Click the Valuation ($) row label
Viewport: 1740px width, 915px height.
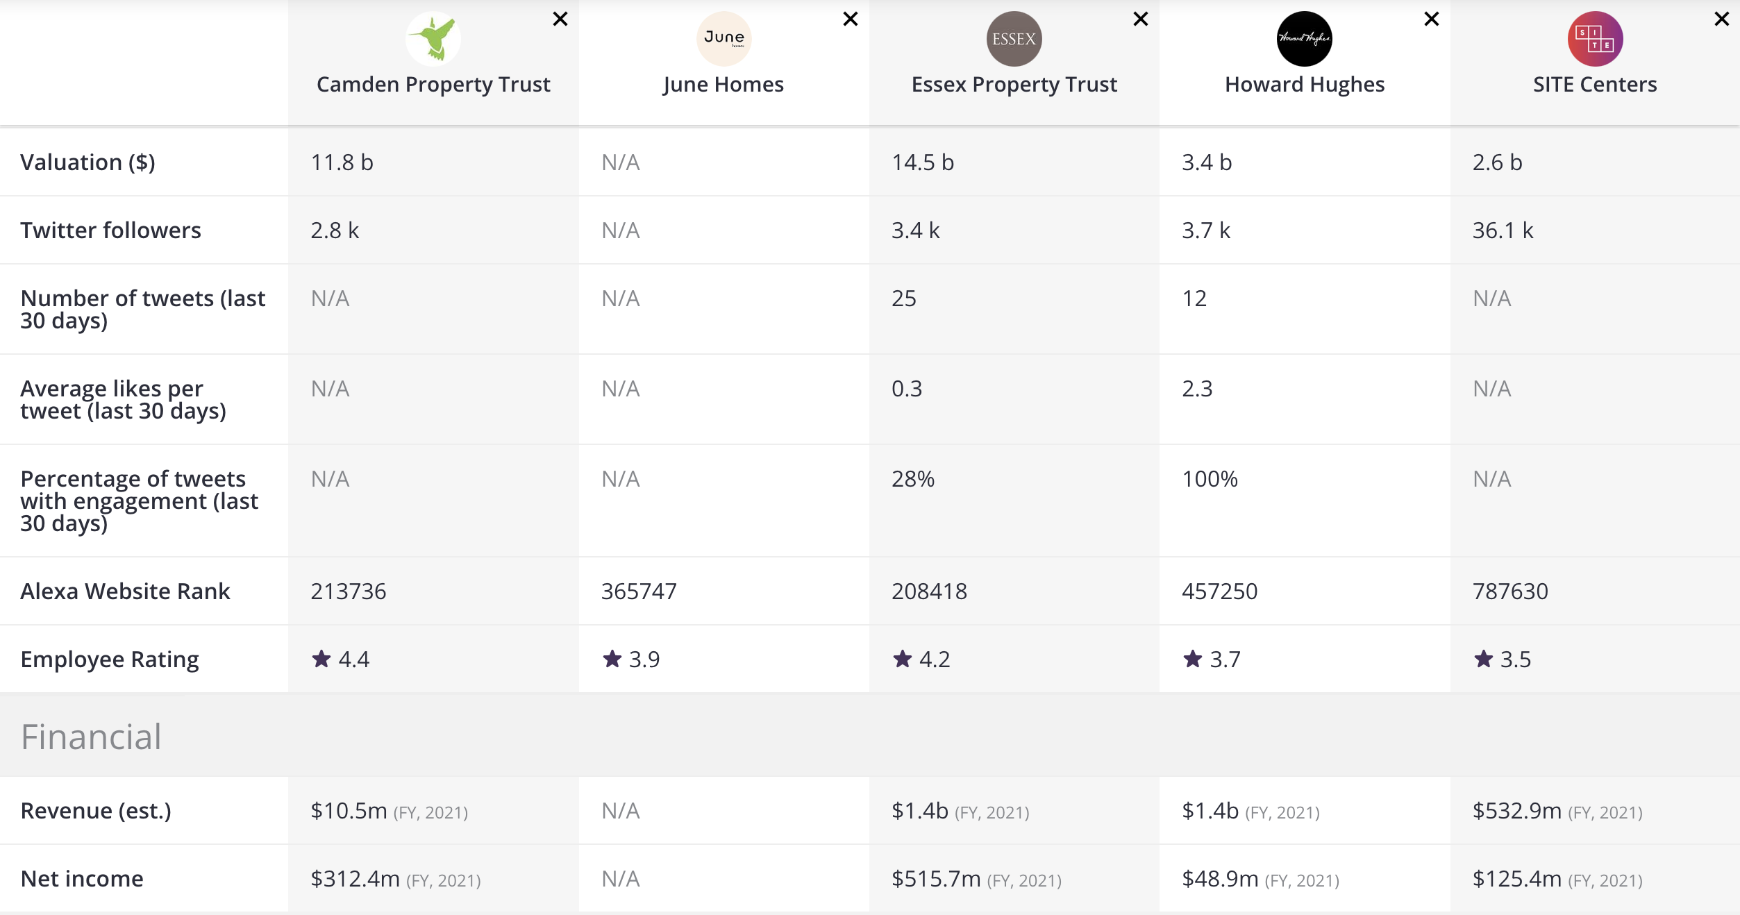tap(87, 162)
